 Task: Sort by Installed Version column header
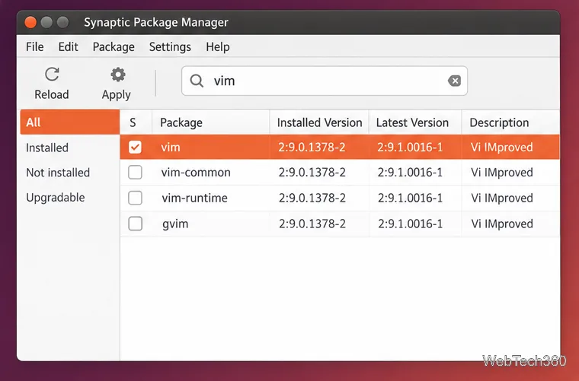319,122
